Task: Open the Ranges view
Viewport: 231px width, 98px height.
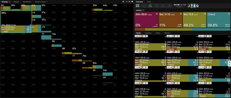Action: coord(16,2)
